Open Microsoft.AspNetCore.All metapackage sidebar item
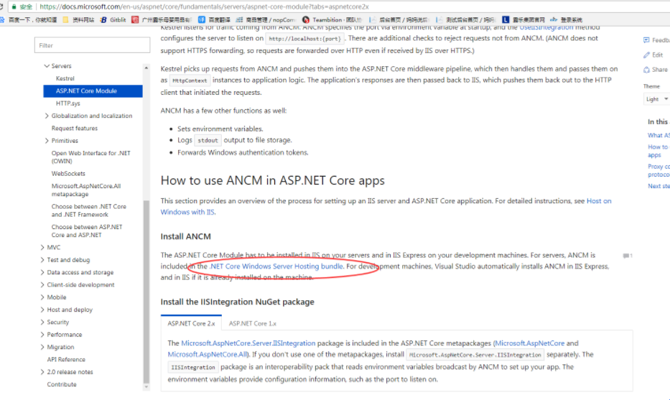 [86, 190]
